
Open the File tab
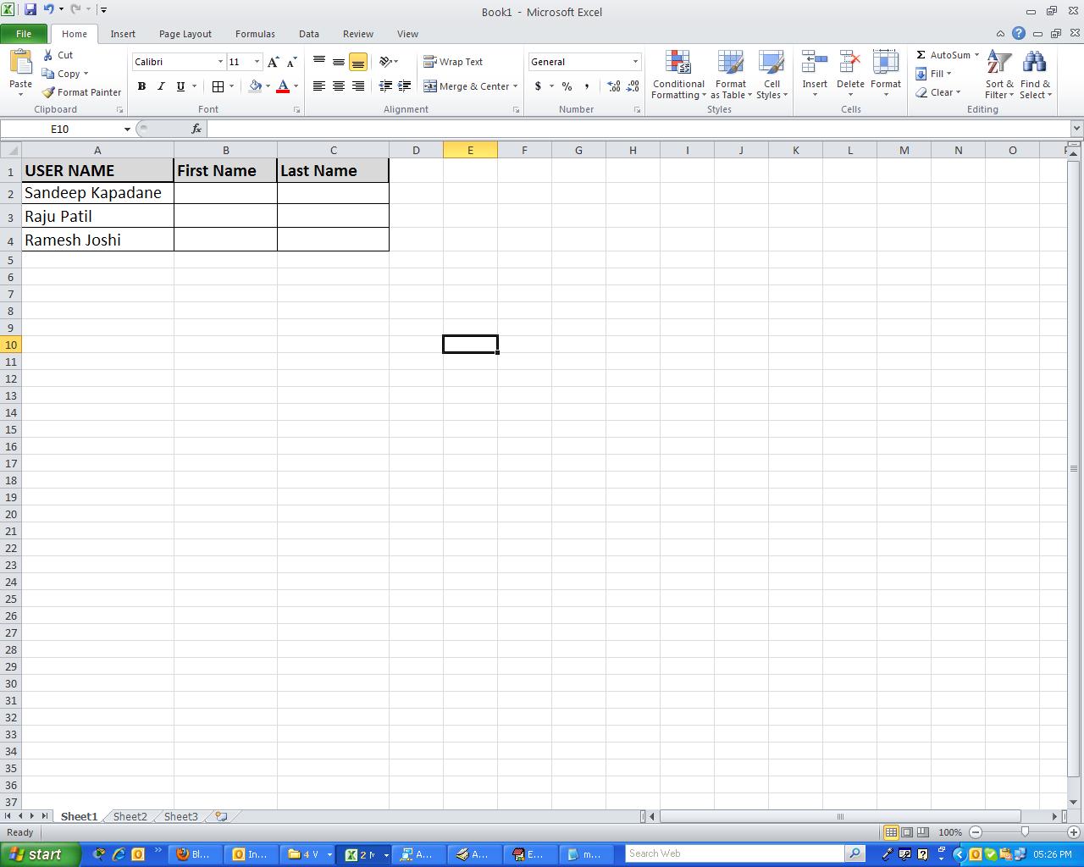24,34
